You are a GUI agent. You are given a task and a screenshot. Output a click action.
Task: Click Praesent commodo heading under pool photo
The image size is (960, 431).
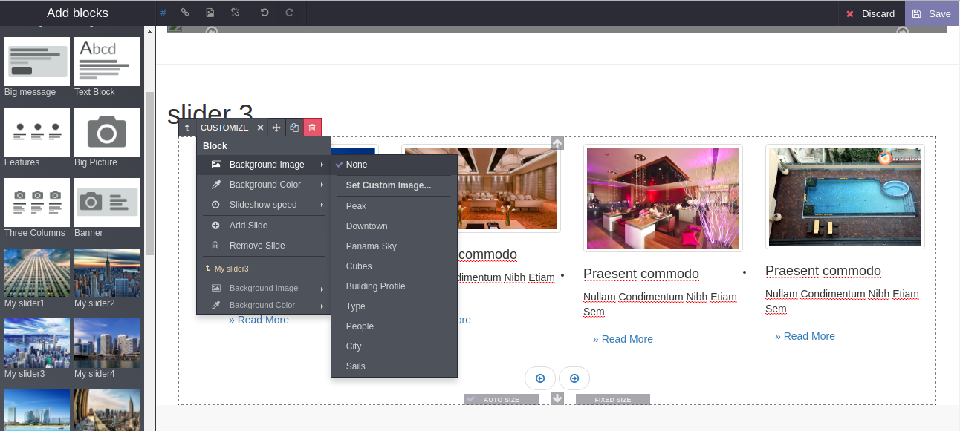point(823,271)
